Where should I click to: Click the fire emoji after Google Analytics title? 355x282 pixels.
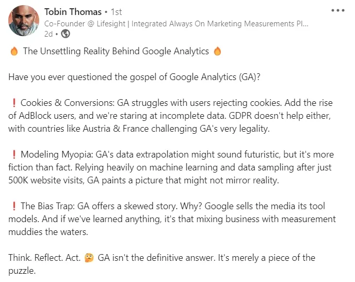point(217,51)
